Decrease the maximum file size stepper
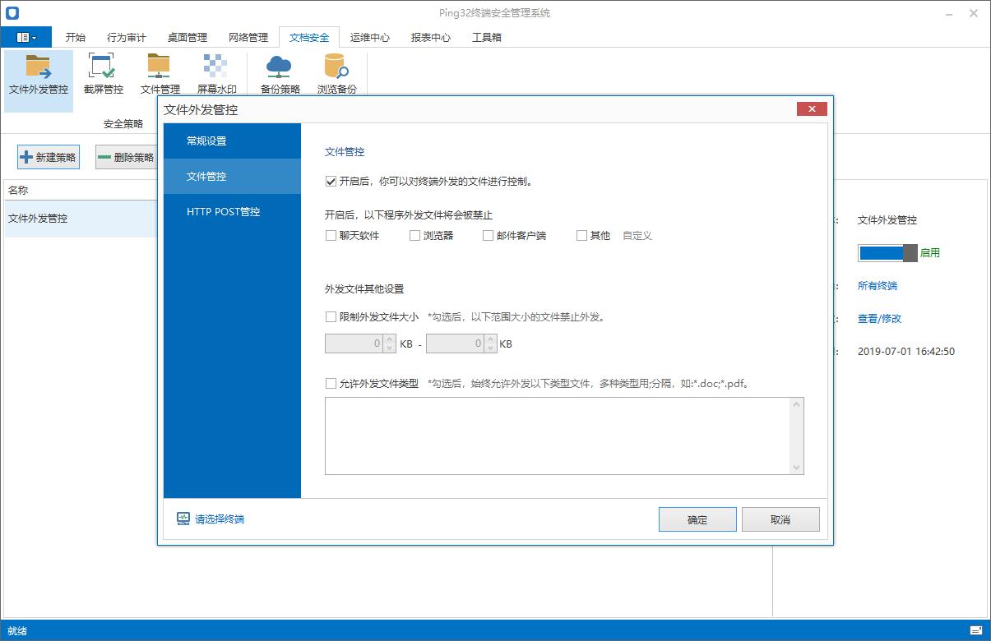The height and width of the screenshot is (641, 991). [491, 348]
